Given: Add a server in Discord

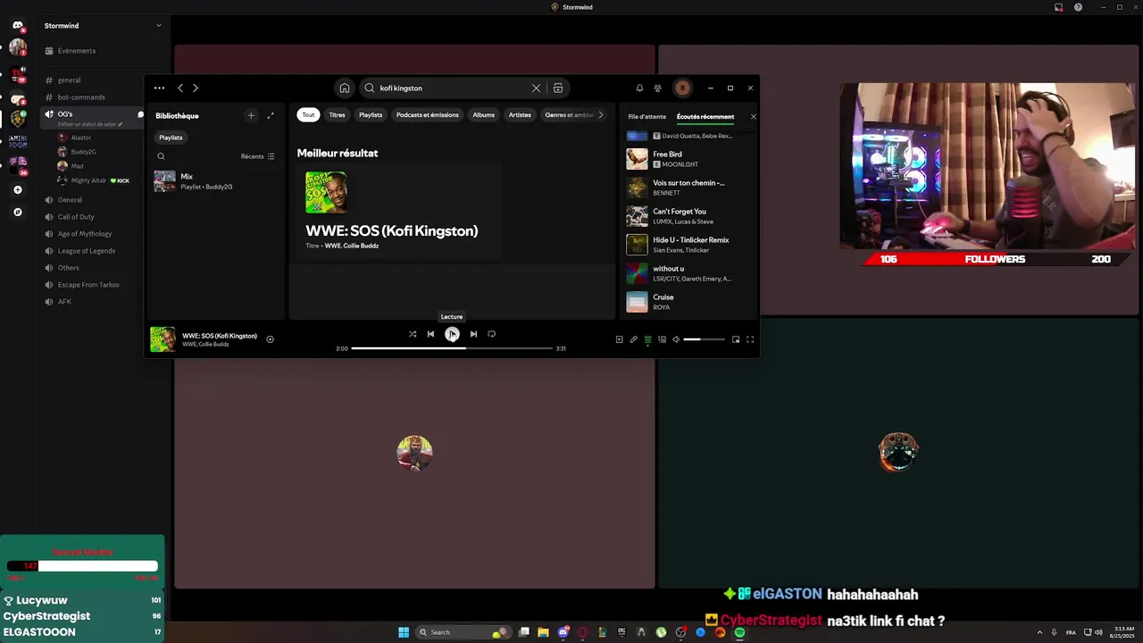Looking at the screenshot, I should tap(18, 189).
